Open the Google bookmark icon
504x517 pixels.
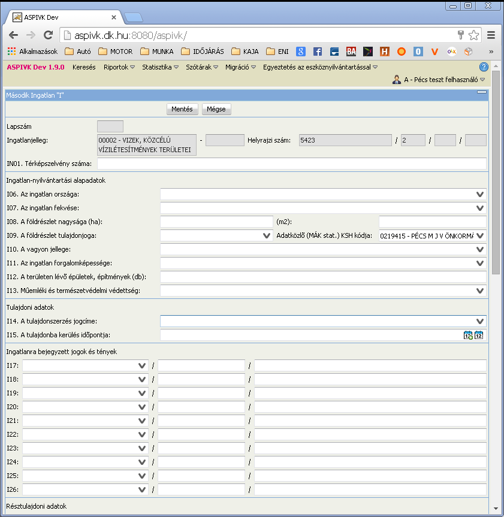click(300, 52)
